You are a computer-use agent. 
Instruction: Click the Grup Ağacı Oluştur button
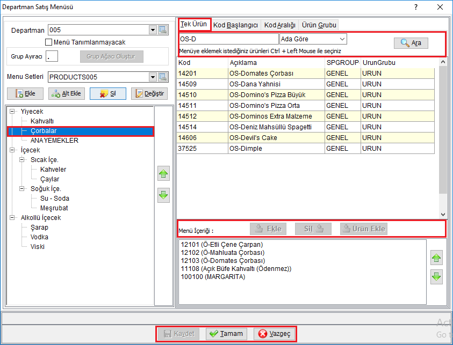[x=112, y=56]
